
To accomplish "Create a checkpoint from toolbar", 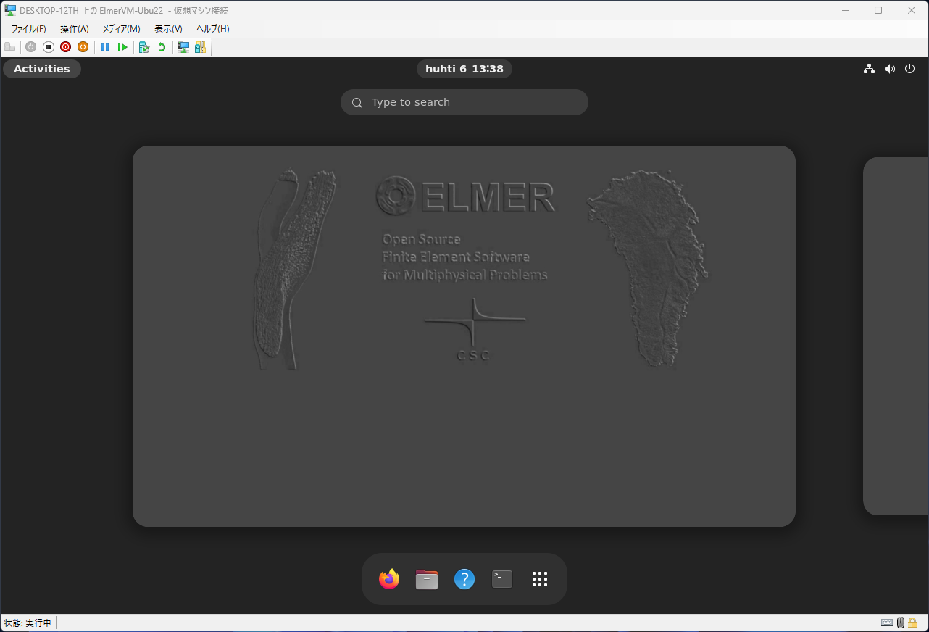I will coord(144,47).
